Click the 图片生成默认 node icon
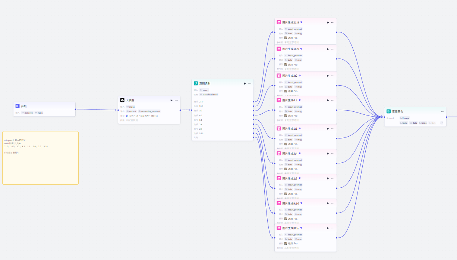Viewport: 457px width, 260px height. tap(279, 228)
